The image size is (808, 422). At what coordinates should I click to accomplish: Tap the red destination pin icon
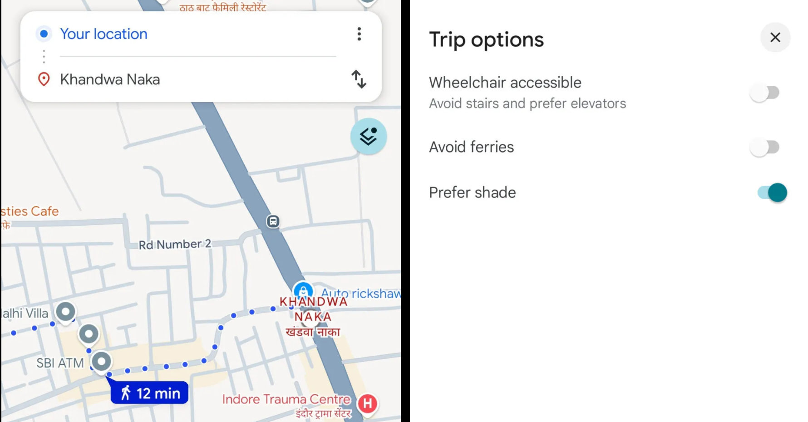44,79
